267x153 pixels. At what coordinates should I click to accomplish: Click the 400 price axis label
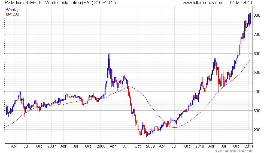coord(257,92)
